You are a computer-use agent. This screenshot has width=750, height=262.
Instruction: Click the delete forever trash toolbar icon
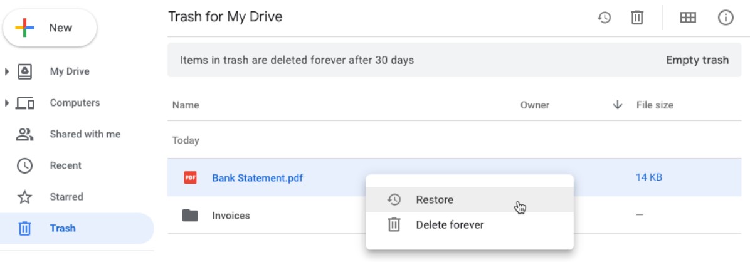[x=636, y=18]
